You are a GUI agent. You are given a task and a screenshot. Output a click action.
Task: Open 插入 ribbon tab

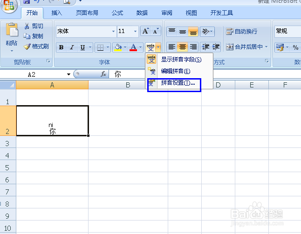pos(57,13)
